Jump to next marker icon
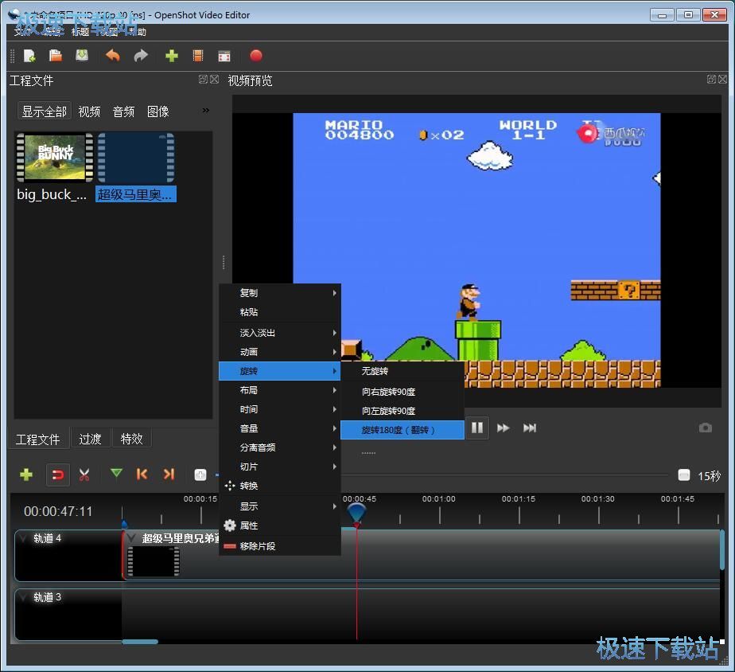The height and width of the screenshot is (672, 735). (169, 475)
